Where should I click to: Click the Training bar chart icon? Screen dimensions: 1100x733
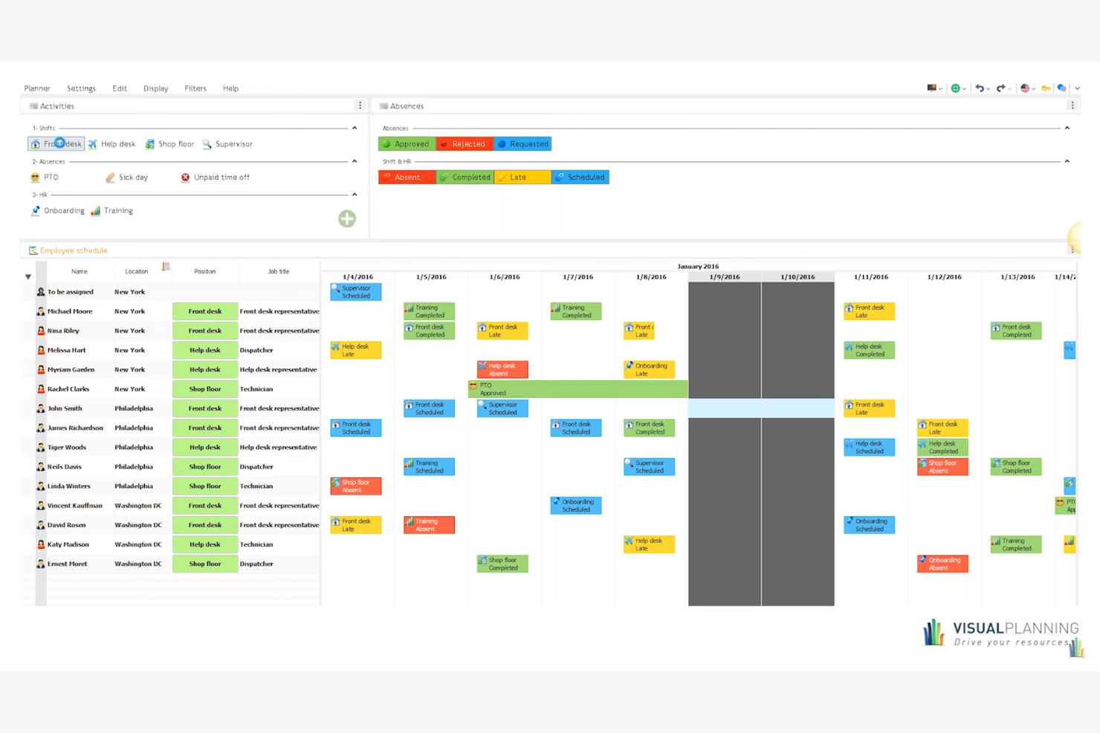click(x=95, y=211)
